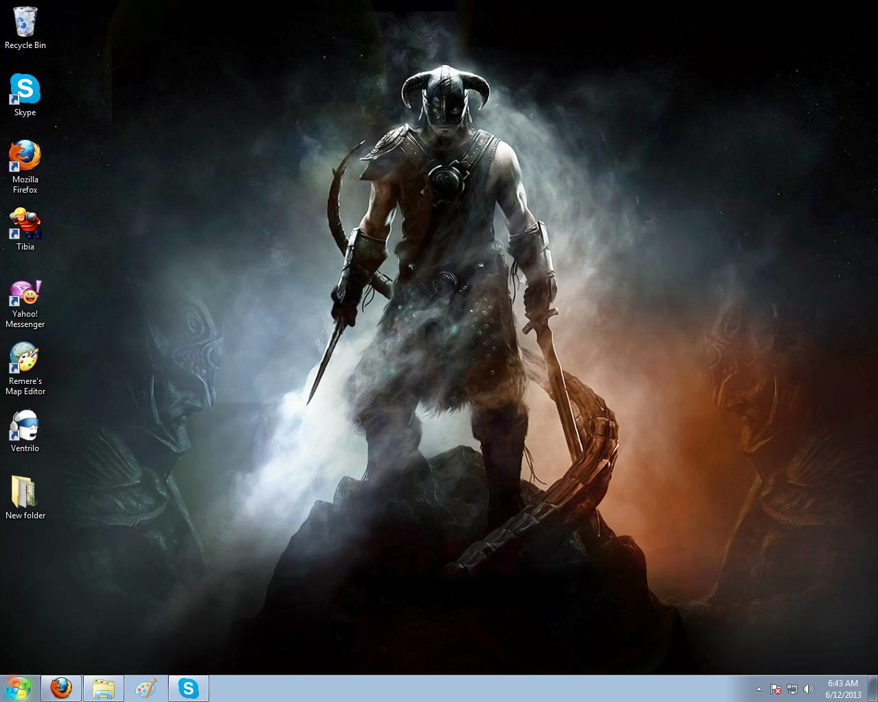This screenshot has width=878, height=702.
Task: Select the Mozilla Firefox desktop shortcut
Action: [x=25, y=167]
